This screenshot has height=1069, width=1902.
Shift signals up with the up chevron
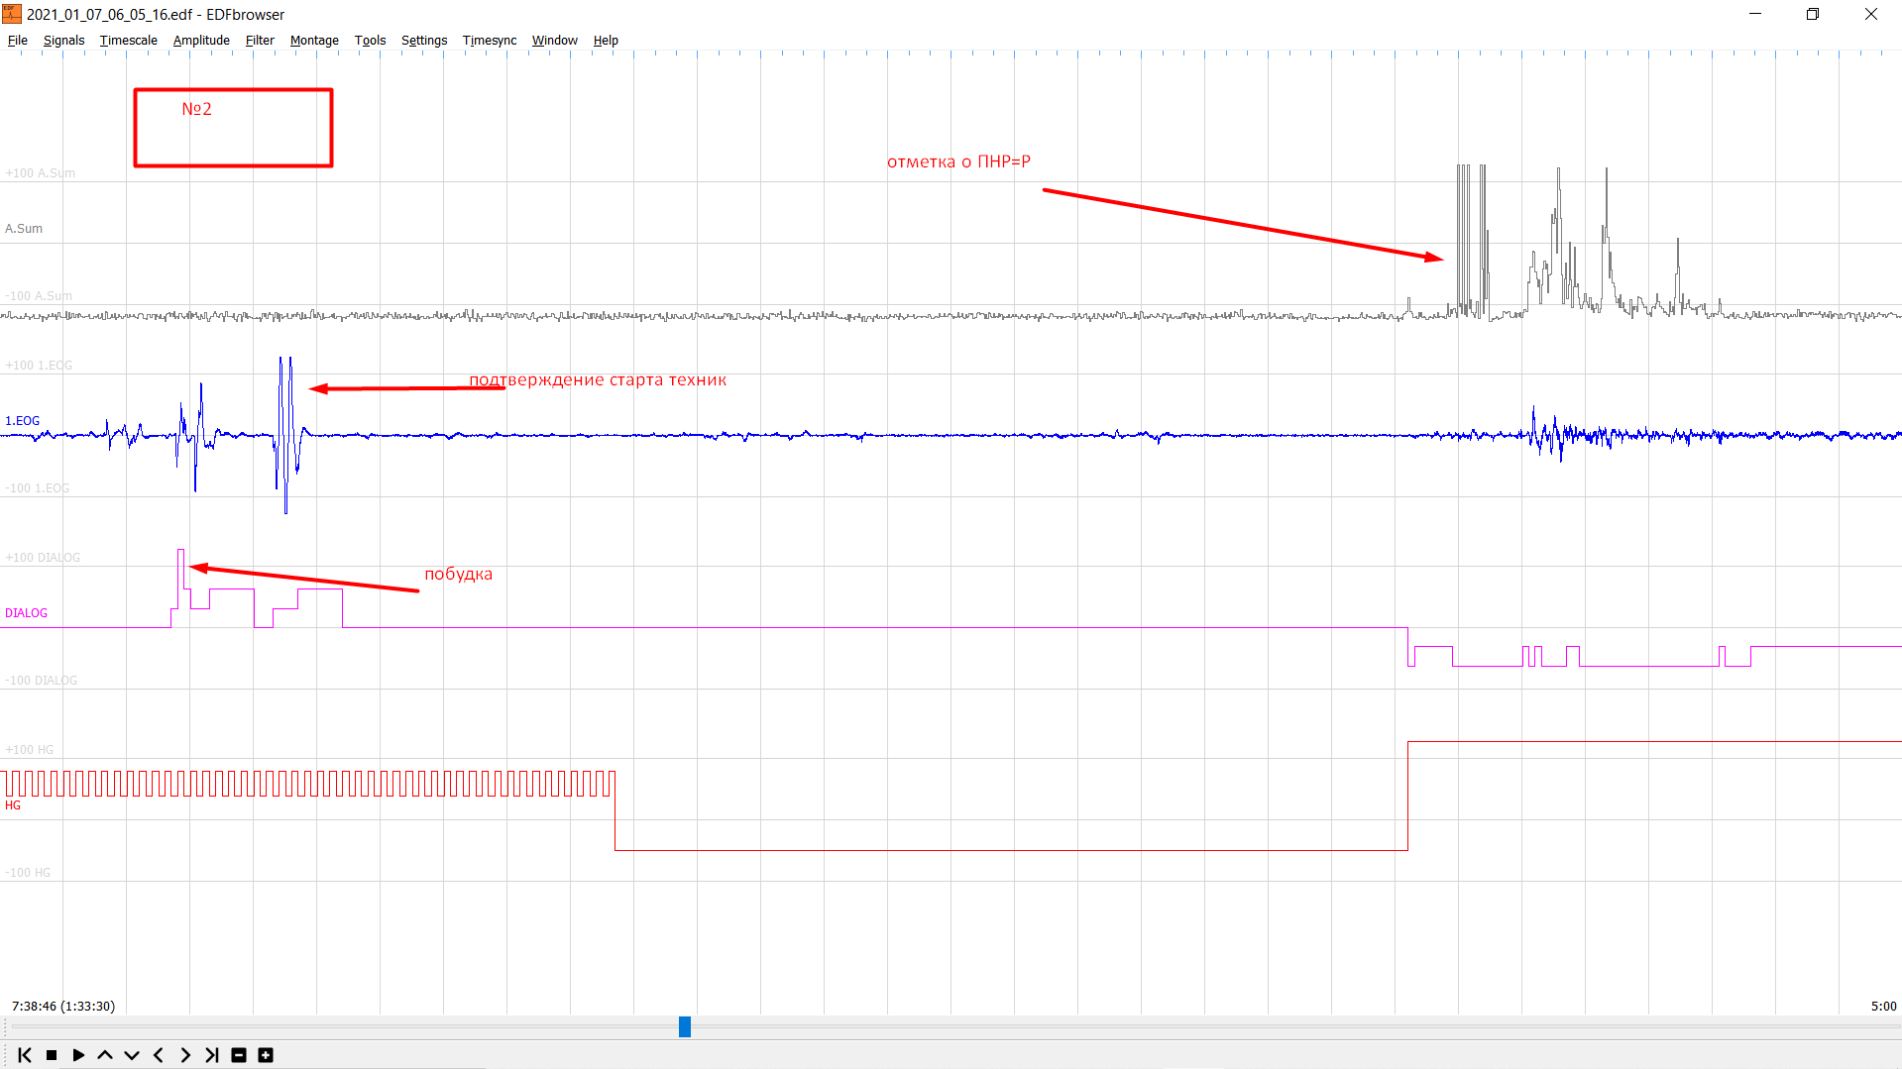click(x=105, y=1055)
